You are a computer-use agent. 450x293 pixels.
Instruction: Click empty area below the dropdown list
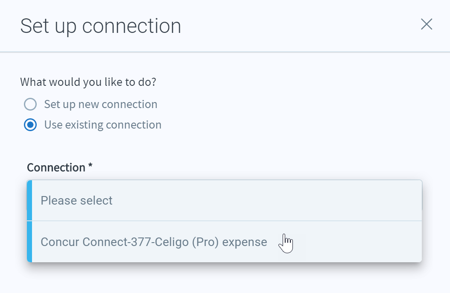pyautogui.click(x=225, y=278)
